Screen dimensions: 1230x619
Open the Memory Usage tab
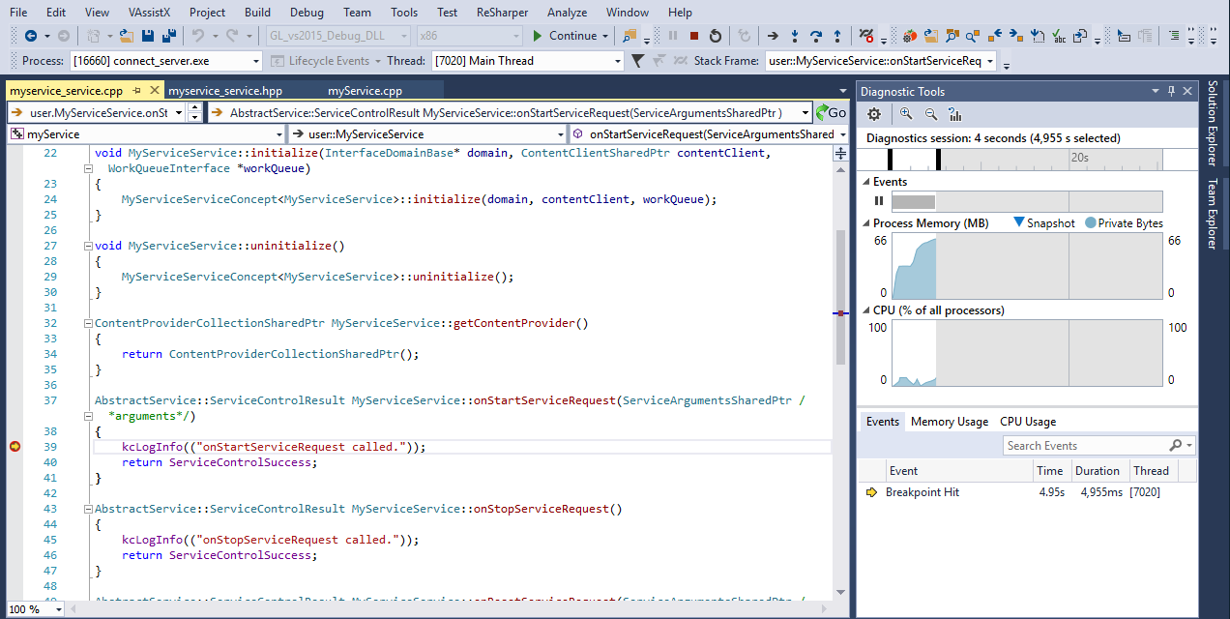point(949,421)
